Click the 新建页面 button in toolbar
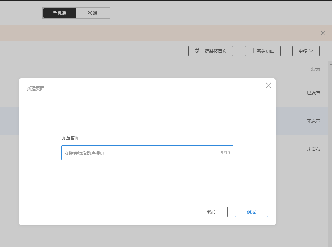The width and height of the screenshot is (332, 247). coord(262,51)
